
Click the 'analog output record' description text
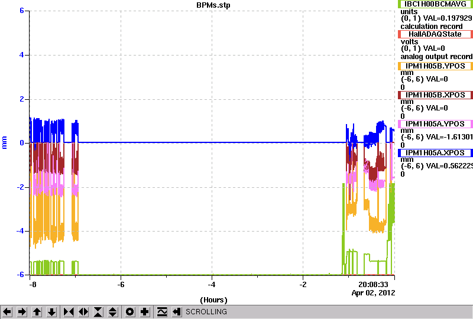436,57
